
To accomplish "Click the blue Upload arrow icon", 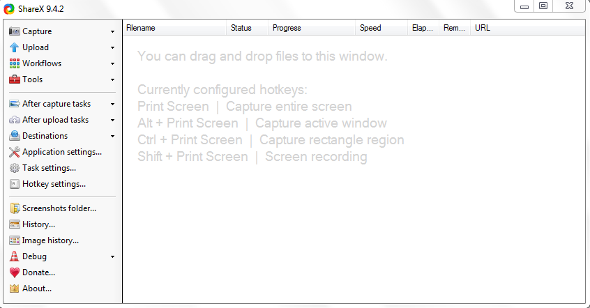I will [x=14, y=47].
